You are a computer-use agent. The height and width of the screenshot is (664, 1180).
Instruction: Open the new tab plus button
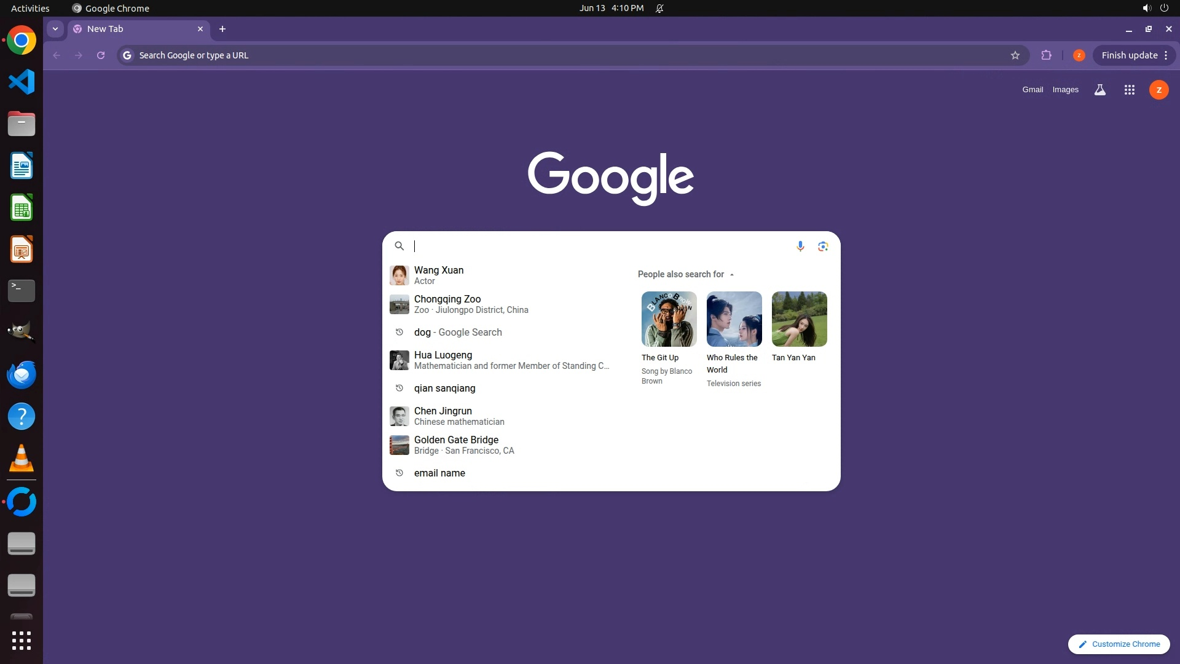[x=222, y=29]
